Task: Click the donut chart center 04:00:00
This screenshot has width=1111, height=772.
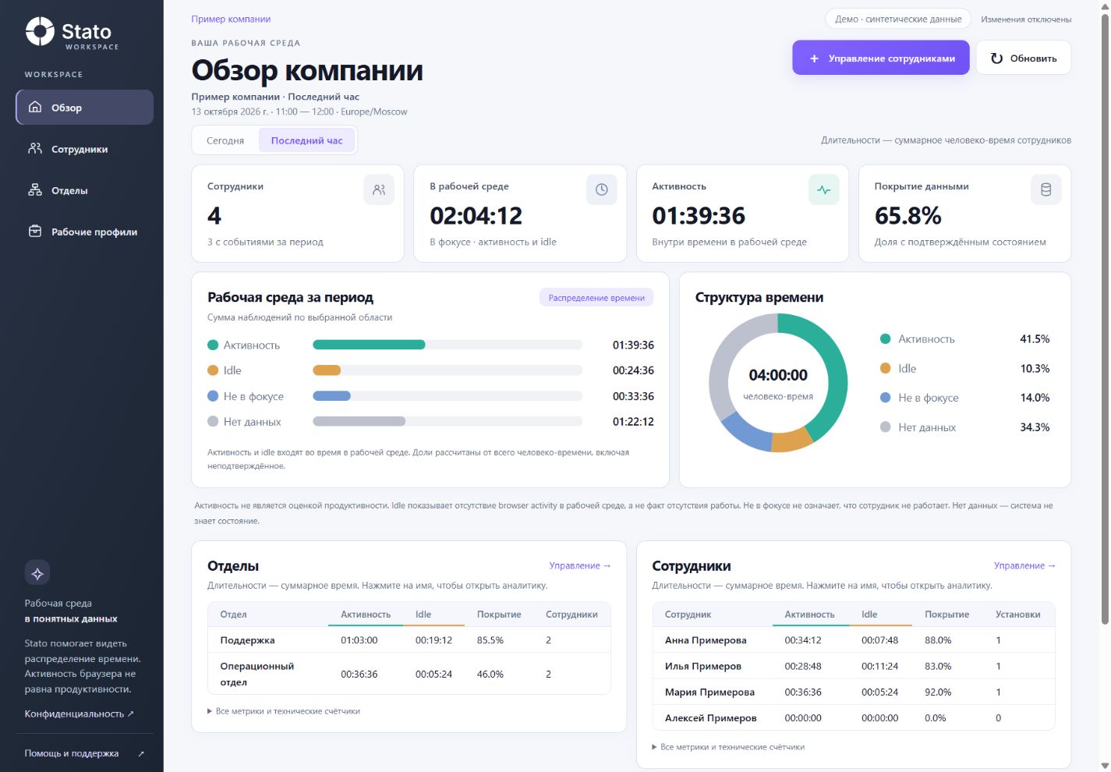Action: (x=778, y=375)
